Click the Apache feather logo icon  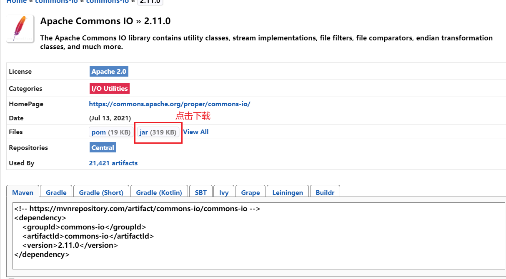[x=20, y=29]
